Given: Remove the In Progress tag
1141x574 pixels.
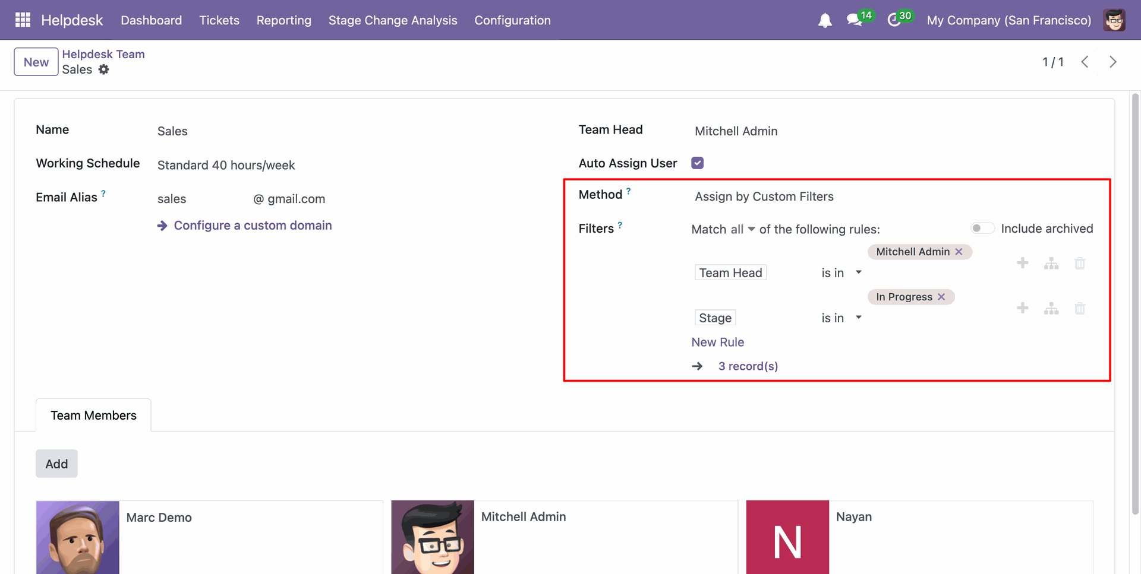Looking at the screenshot, I should pos(941,297).
